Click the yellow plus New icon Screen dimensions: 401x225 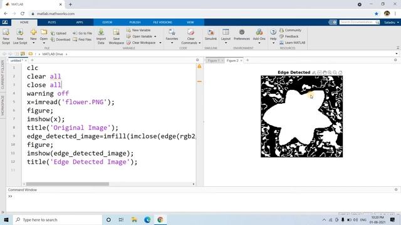(33, 32)
